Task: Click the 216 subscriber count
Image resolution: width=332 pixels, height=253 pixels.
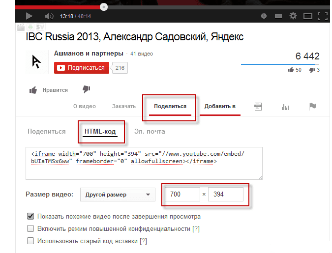Action: coord(120,68)
